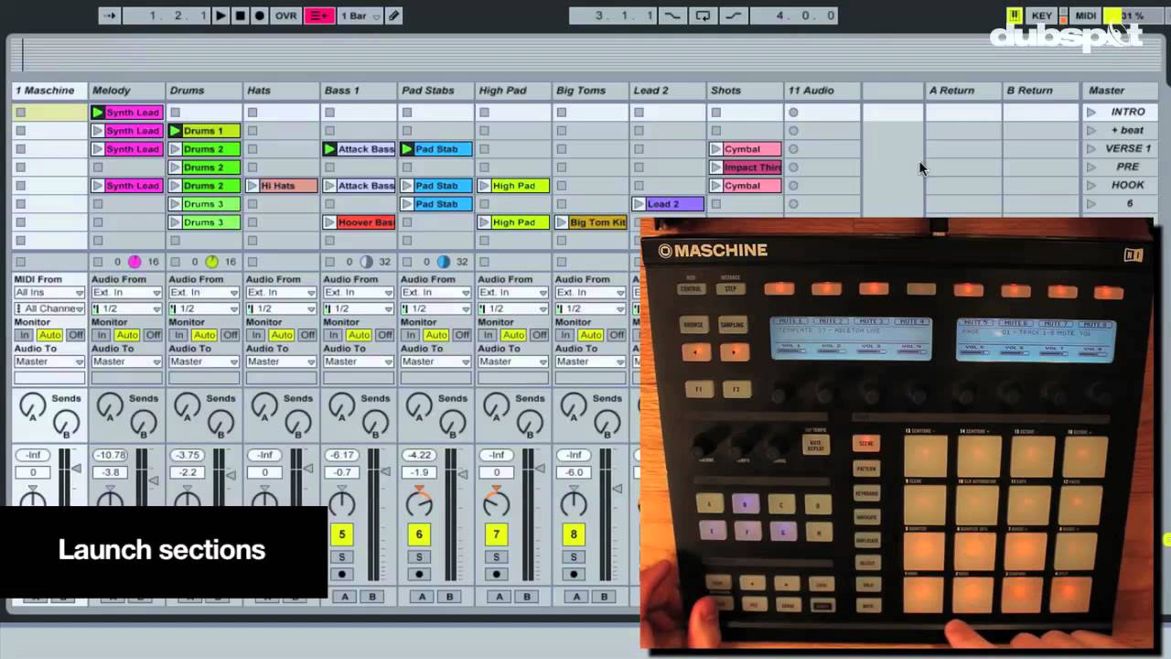Set Melody's monitor to Off
The width and height of the screenshot is (1171, 659).
point(153,335)
